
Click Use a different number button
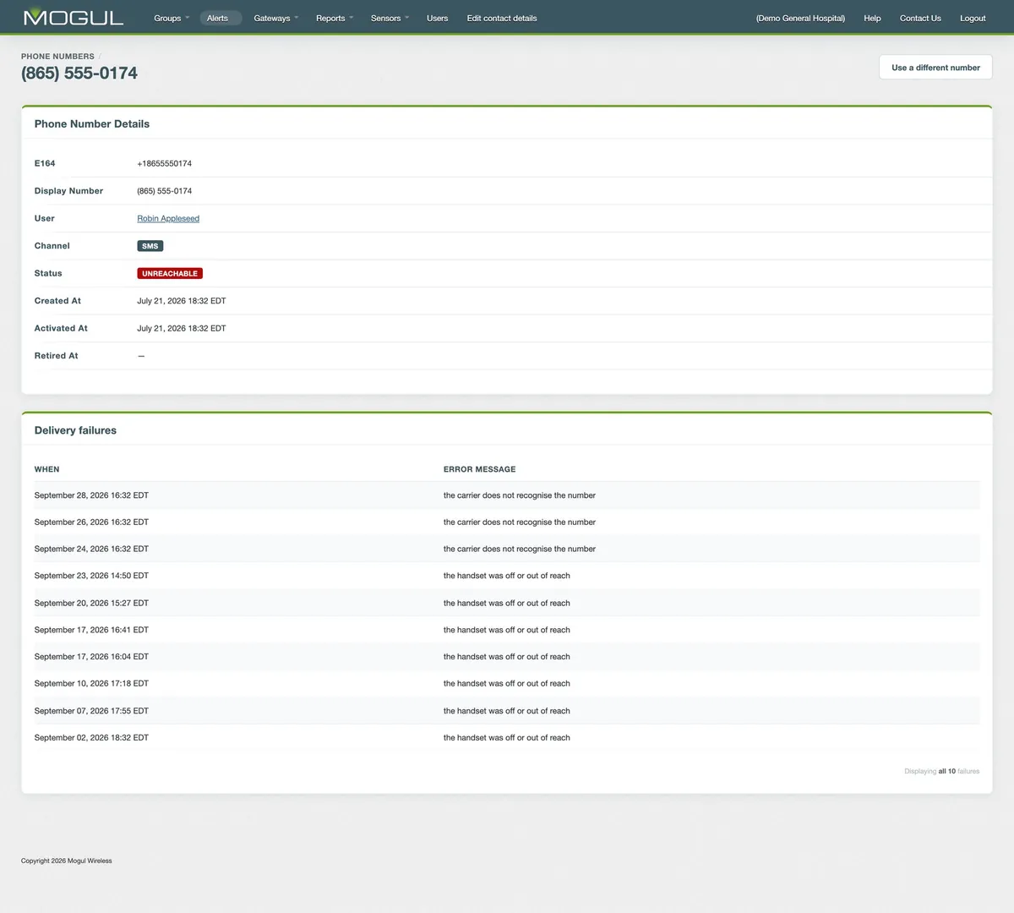tap(935, 68)
